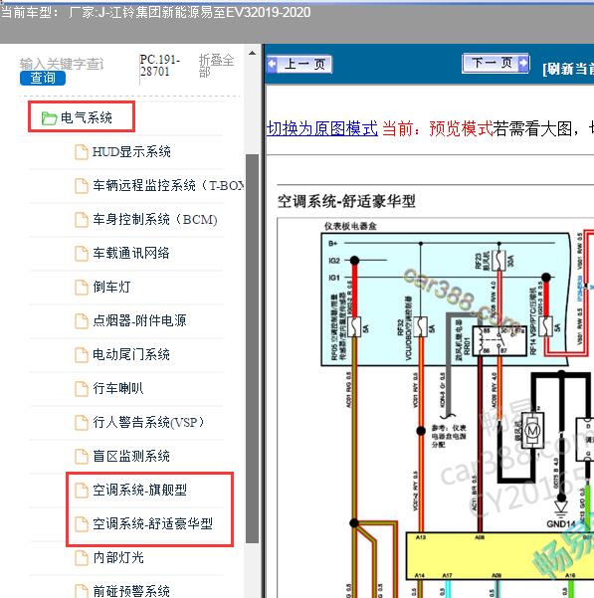Screen dimensions: 594x598
Task: Open HUD显示系统 document
Action: pyautogui.click(x=131, y=152)
